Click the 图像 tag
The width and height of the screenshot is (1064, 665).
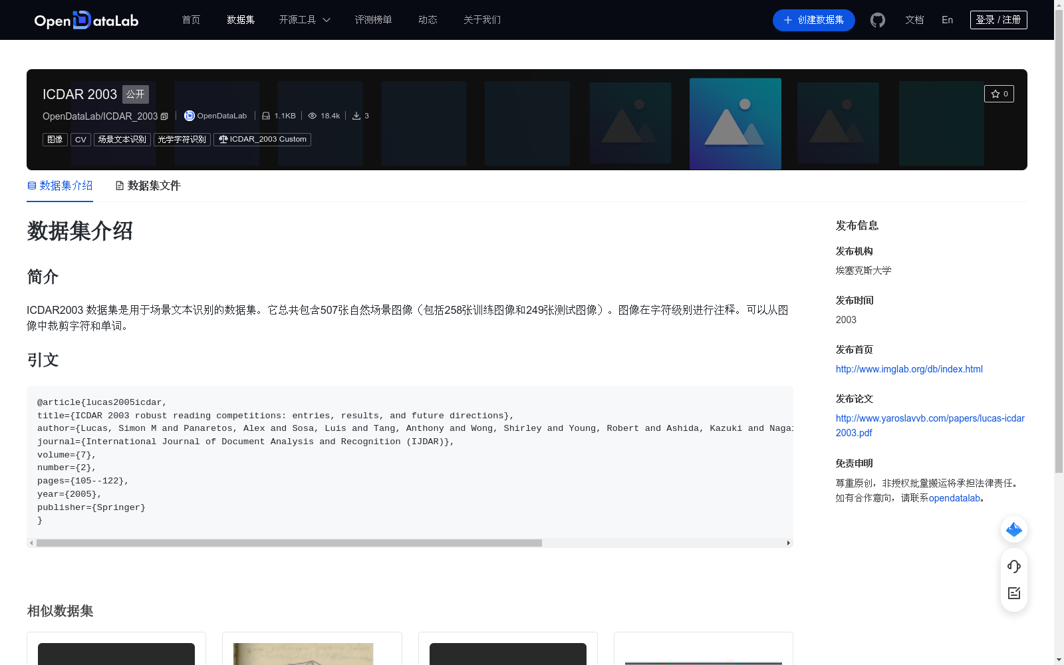tap(55, 140)
